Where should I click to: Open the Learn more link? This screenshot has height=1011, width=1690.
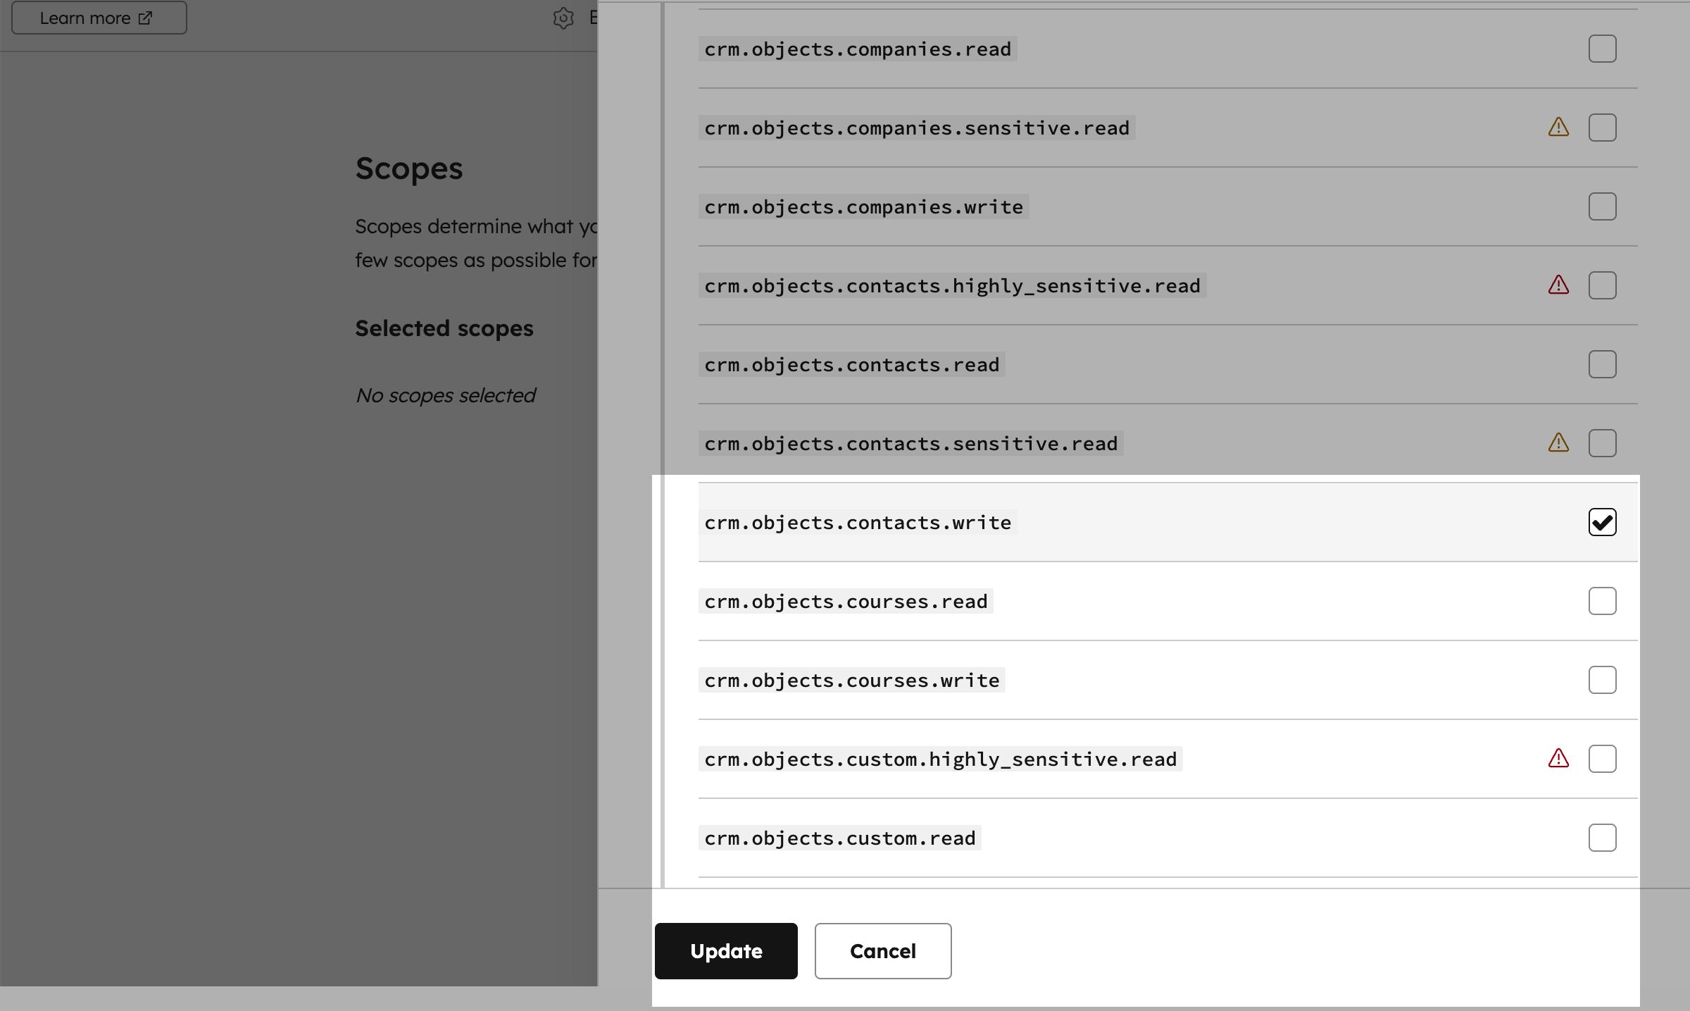99,18
